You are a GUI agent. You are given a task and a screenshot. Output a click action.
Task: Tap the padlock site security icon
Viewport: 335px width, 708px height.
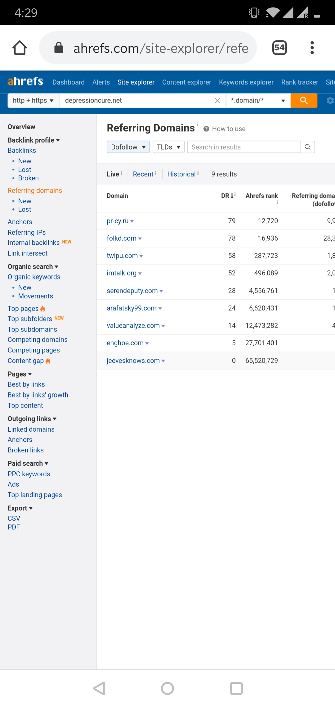[x=59, y=48]
